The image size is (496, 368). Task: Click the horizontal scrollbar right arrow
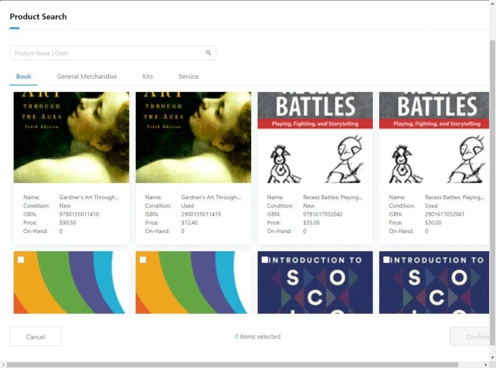click(x=486, y=365)
